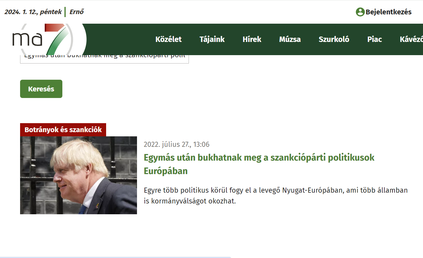
Task: Click the header date 2024. 1. 12., péntek
Action: [33, 12]
